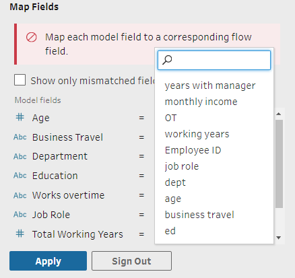Select 'dept' from the flow fields

pyautogui.click(x=175, y=182)
